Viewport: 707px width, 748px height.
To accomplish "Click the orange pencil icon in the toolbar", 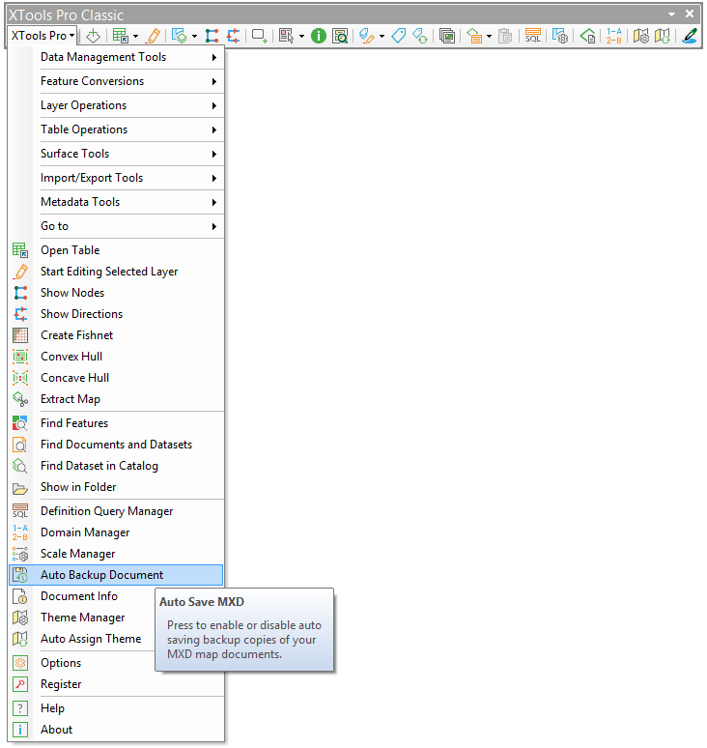I will coord(153,36).
